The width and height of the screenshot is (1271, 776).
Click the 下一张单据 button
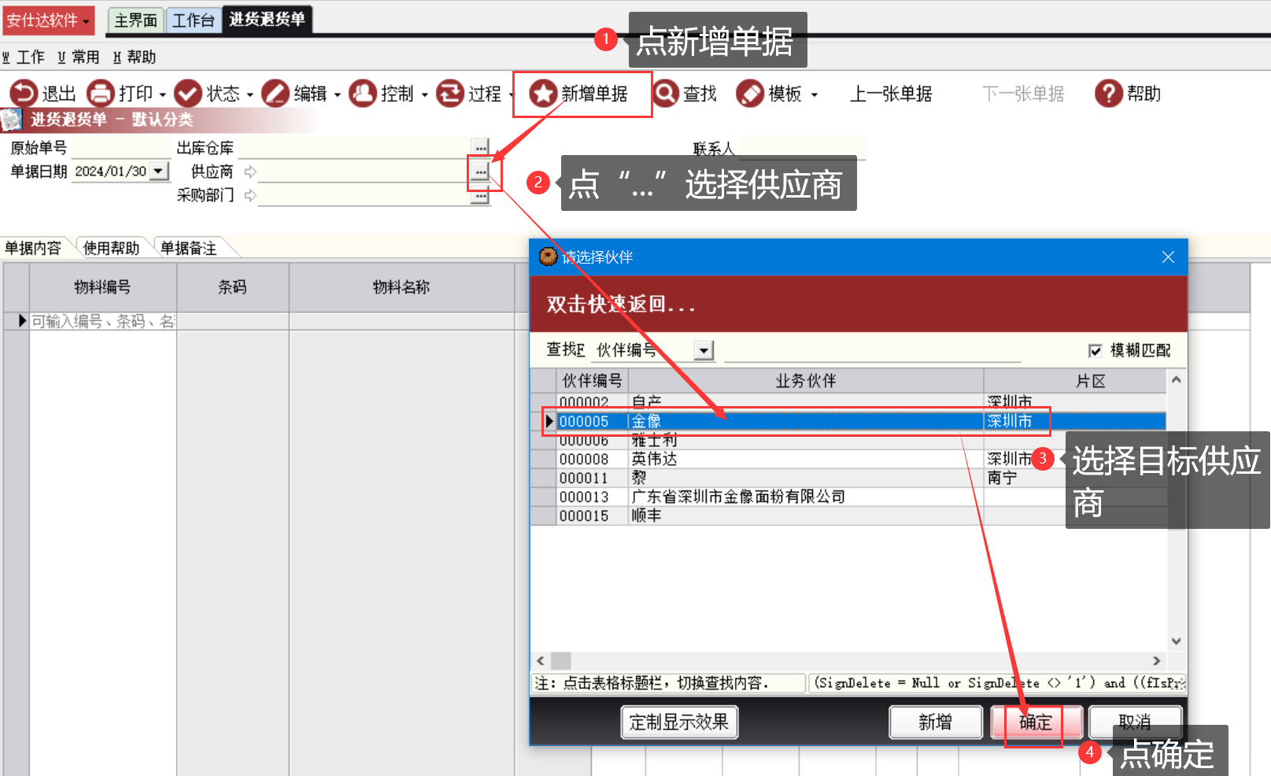(1023, 94)
